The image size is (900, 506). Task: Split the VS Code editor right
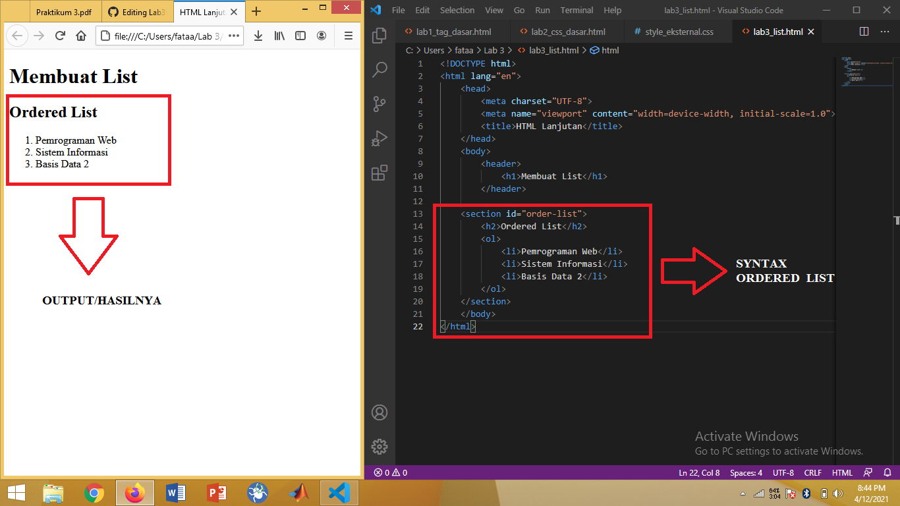point(864,32)
